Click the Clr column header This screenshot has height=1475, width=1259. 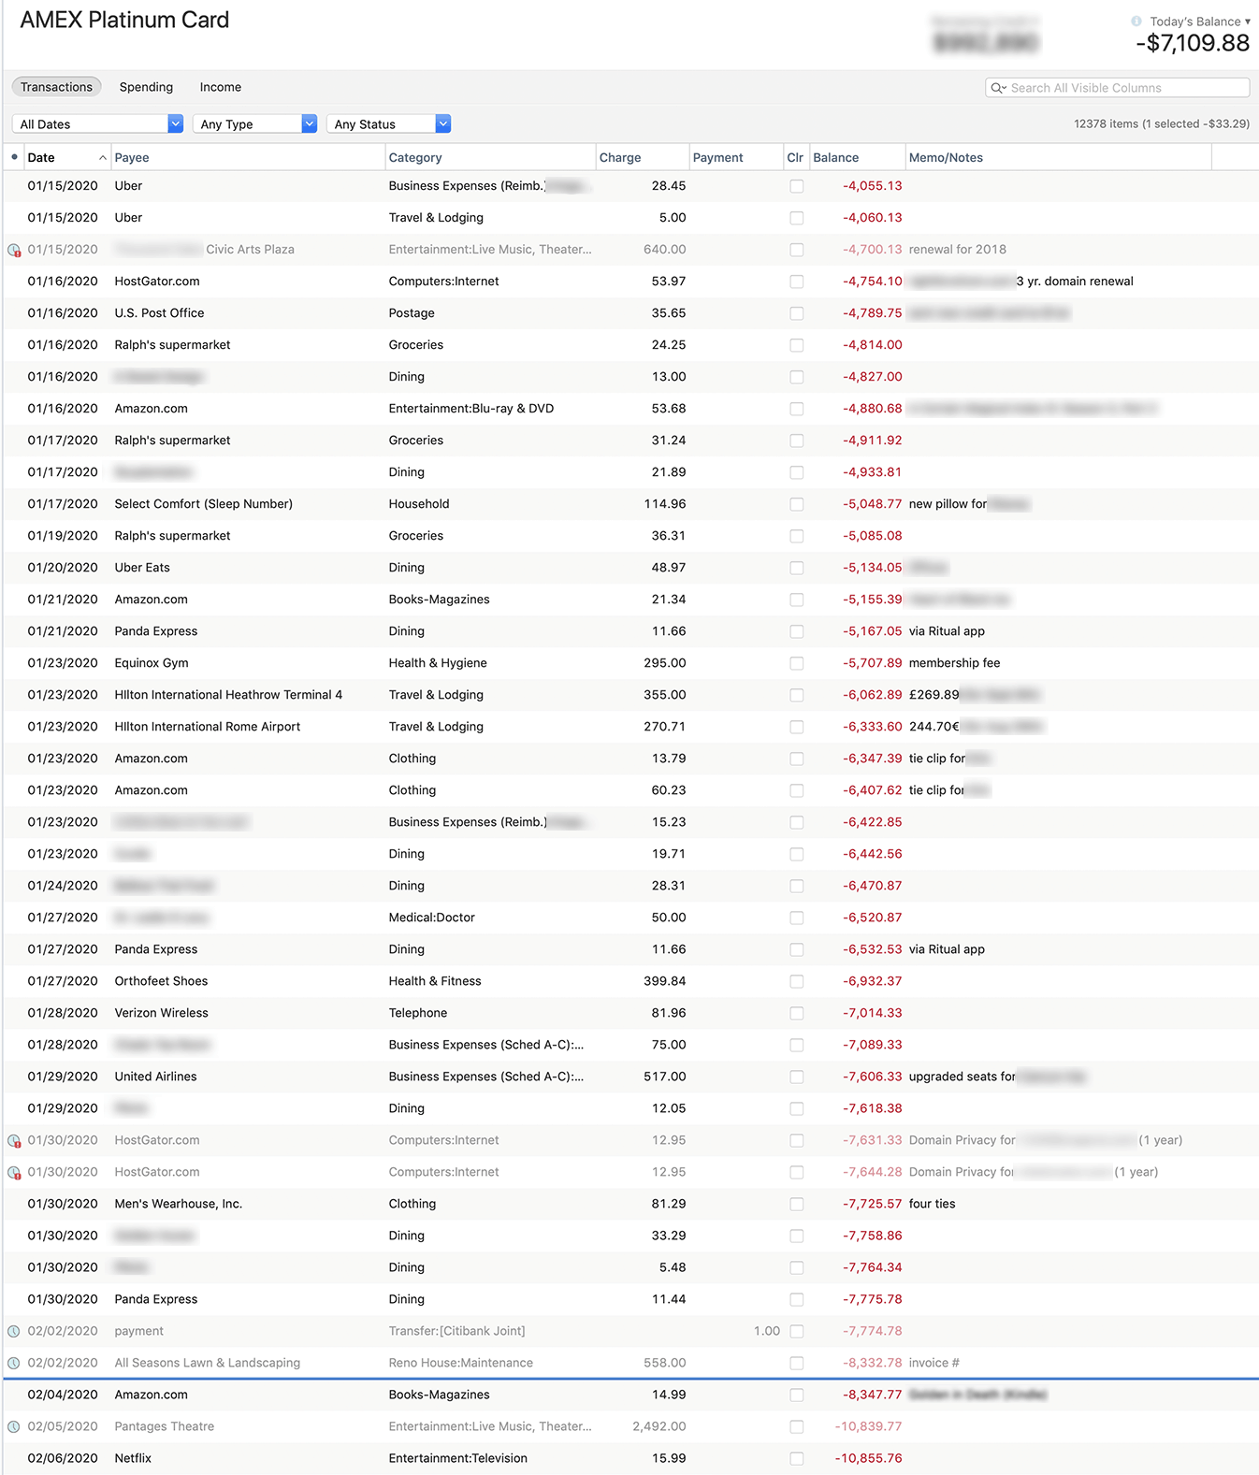tap(796, 157)
